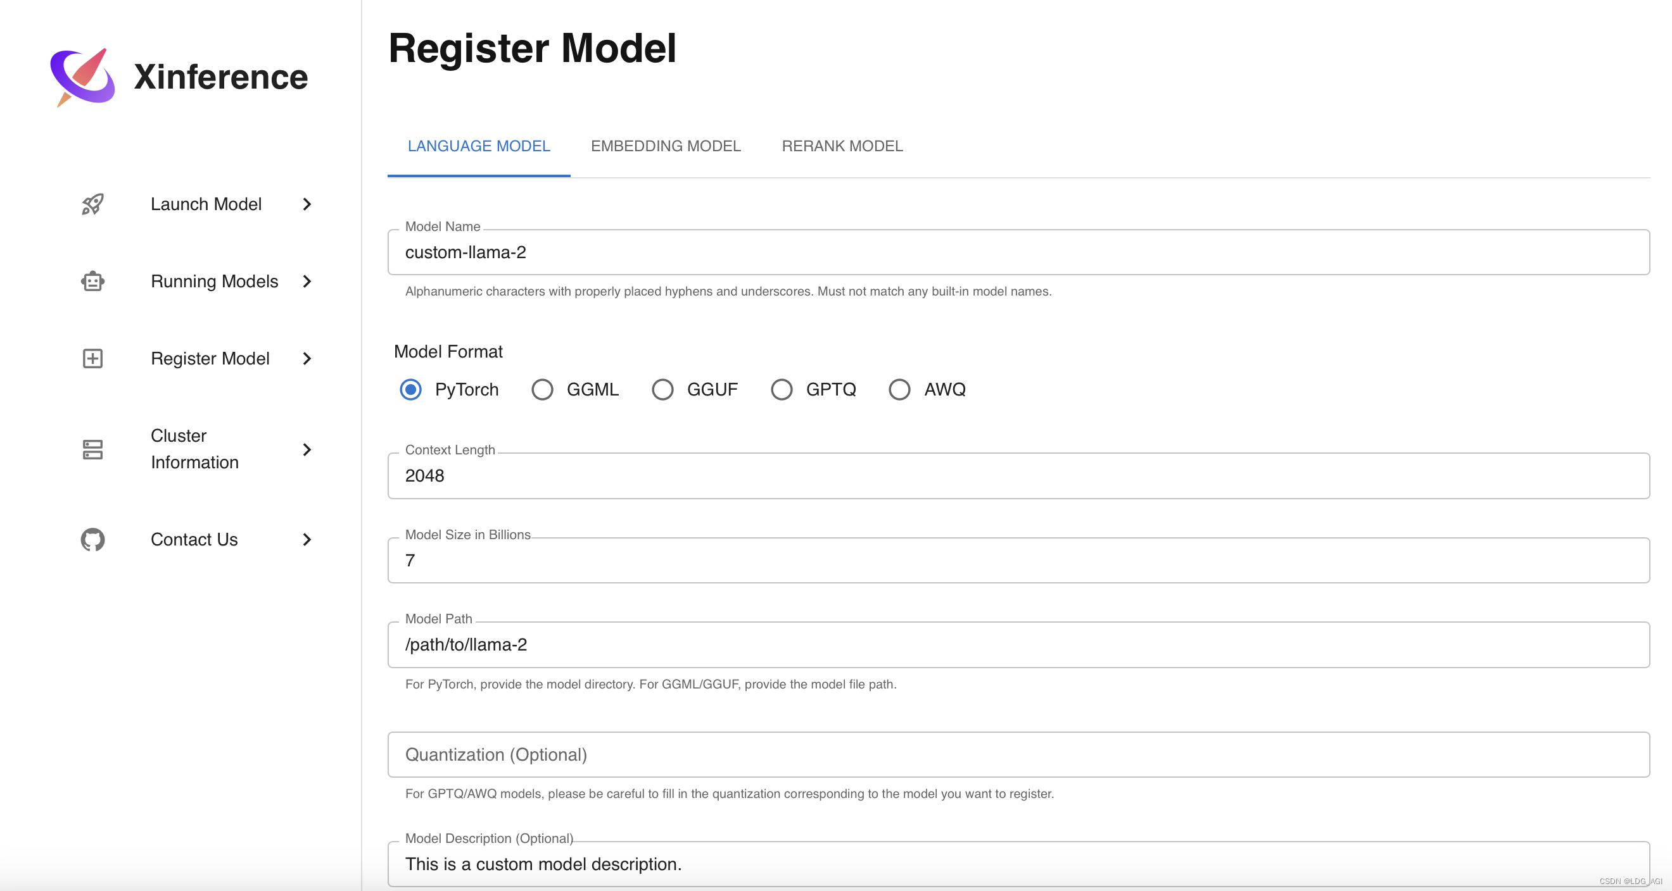Open the Running Models page
1672x891 pixels.
pyautogui.click(x=215, y=281)
